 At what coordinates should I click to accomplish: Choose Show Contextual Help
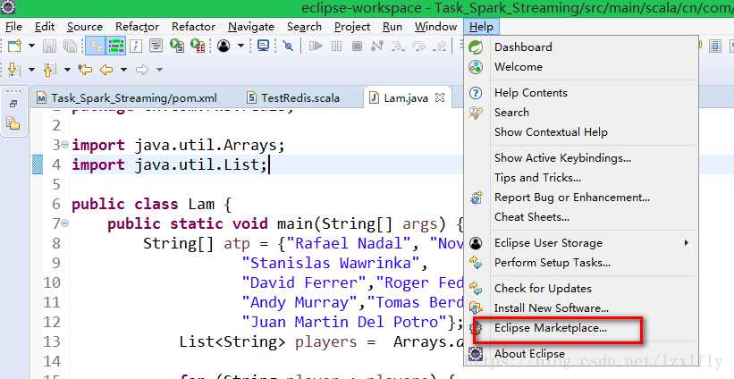point(581,132)
